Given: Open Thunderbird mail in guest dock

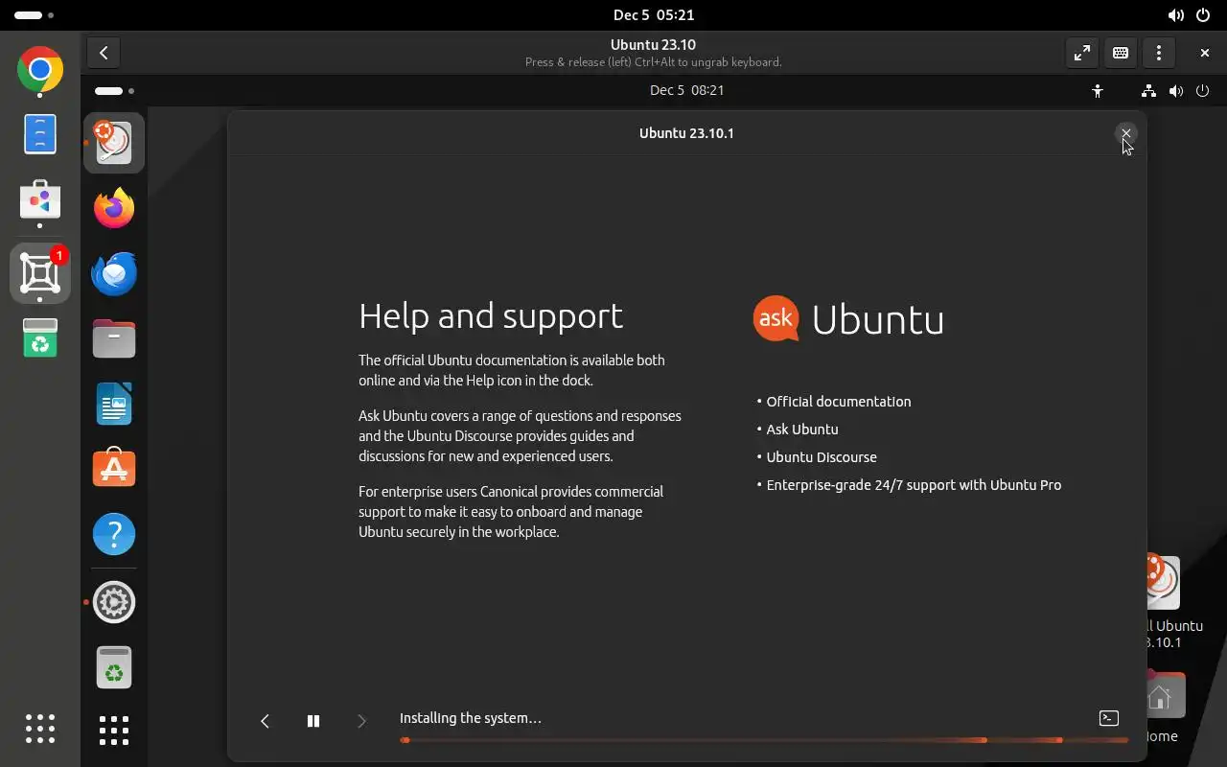Looking at the screenshot, I should pyautogui.click(x=114, y=273).
